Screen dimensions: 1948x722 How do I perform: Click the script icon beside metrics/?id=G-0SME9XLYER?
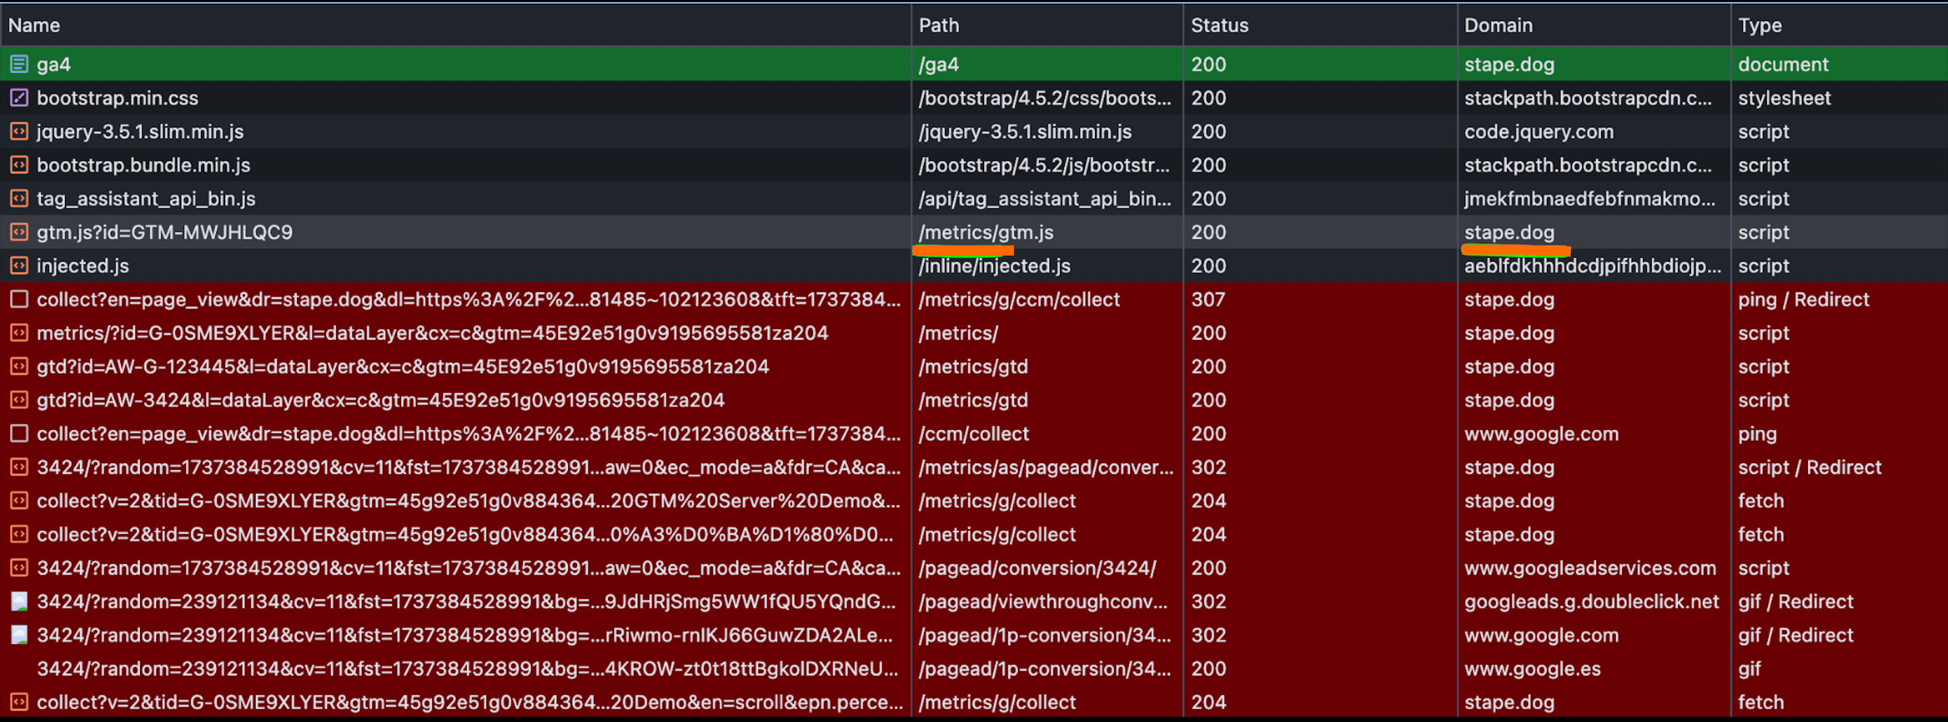19,333
